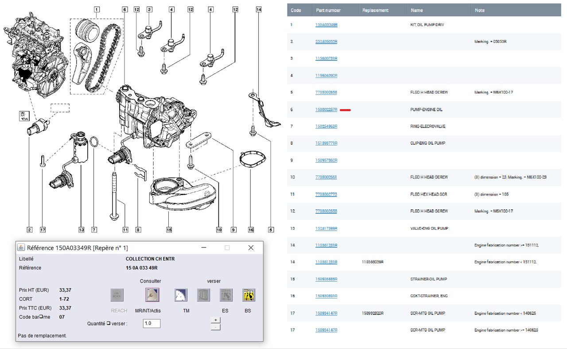
Task: Open part number 150254963R link
Action: tap(326, 126)
